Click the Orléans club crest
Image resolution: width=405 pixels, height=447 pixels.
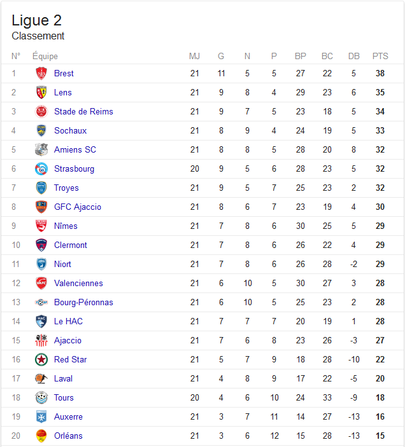point(41,436)
